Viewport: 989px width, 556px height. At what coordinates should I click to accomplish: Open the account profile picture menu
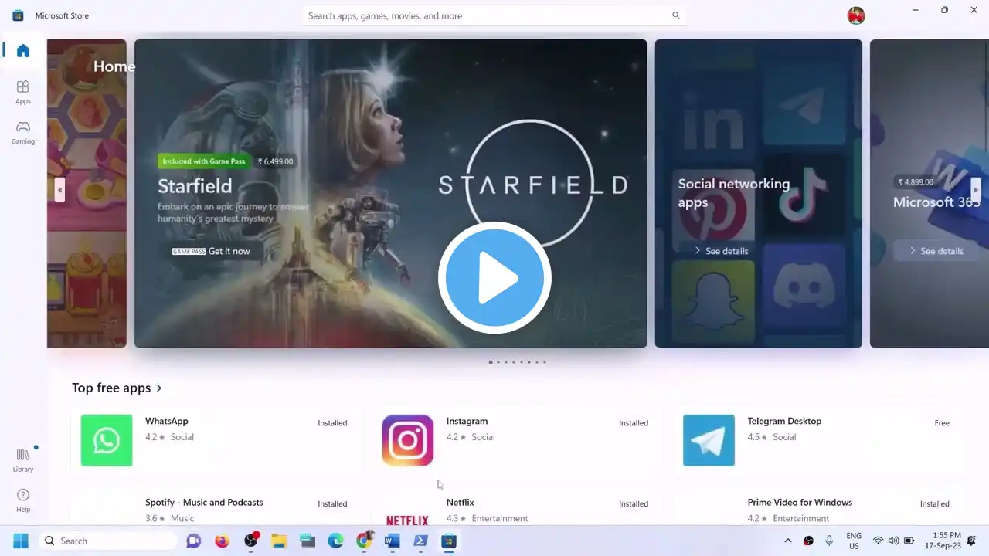click(x=856, y=15)
